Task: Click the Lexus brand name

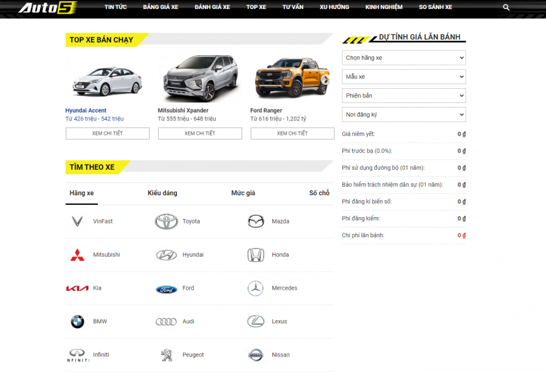Action: click(x=279, y=321)
